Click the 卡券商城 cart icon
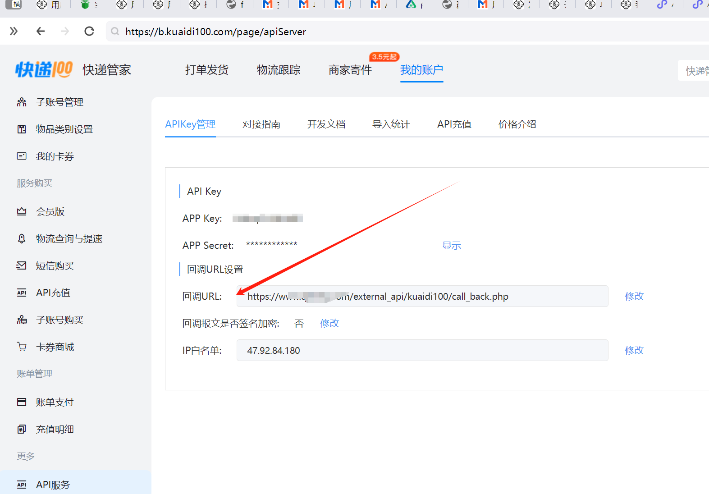 point(22,347)
